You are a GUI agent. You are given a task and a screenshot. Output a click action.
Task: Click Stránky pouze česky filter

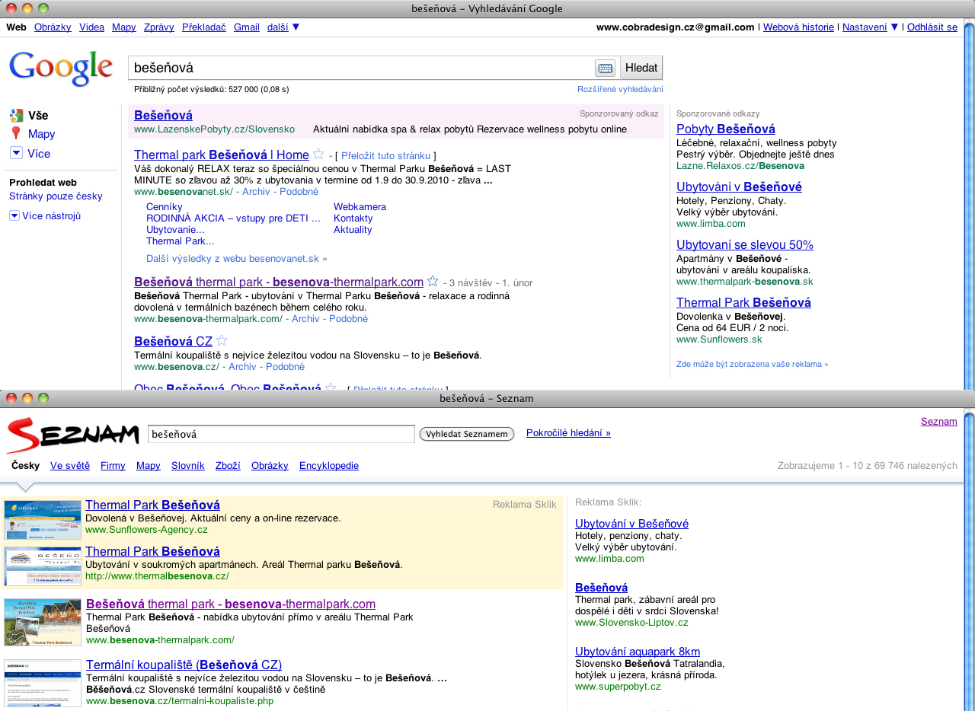(x=56, y=196)
